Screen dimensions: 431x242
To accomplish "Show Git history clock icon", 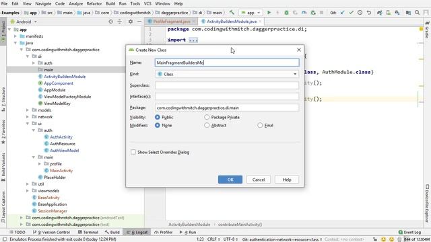I will [x=360, y=13].
